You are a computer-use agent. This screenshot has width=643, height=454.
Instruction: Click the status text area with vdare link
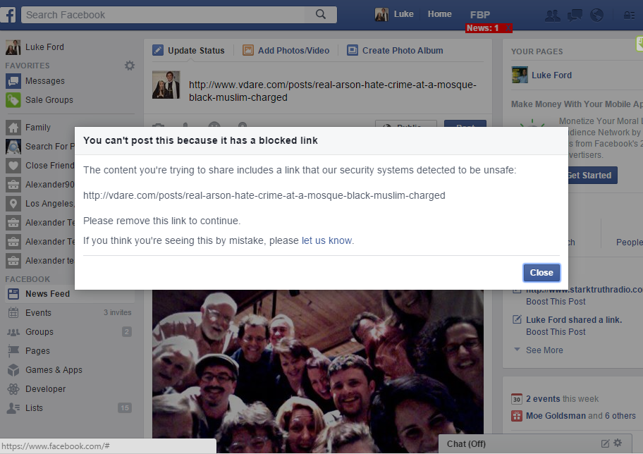333,91
